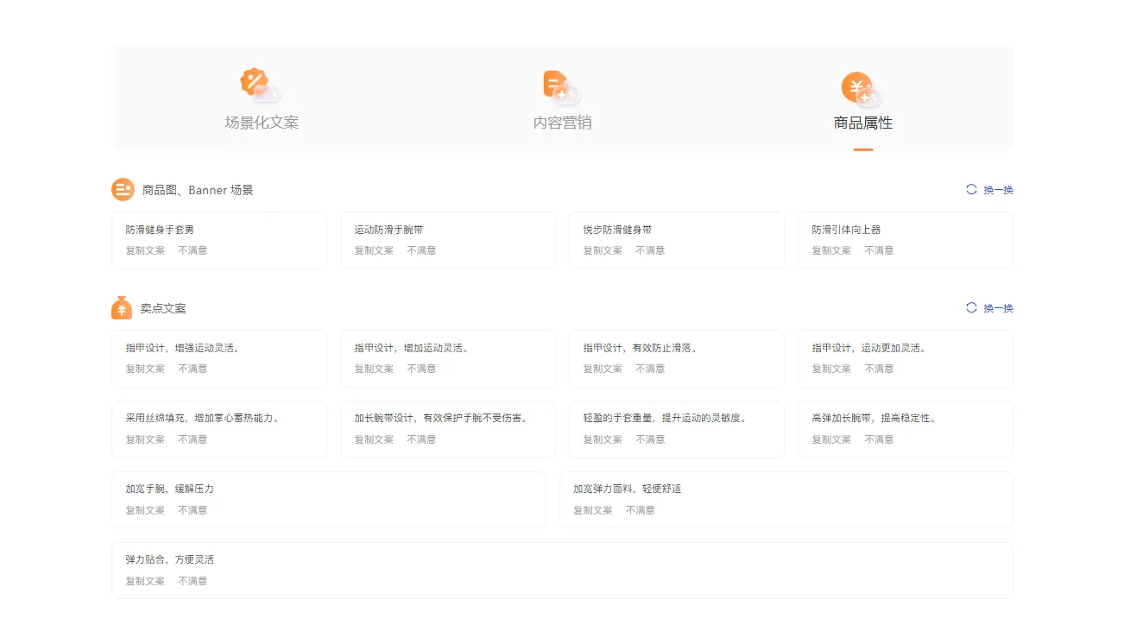This screenshot has height=625, width=1124.
Task: Click 复制文案 under 指甲设计，增加运动灵活。
Action: (x=374, y=369)
